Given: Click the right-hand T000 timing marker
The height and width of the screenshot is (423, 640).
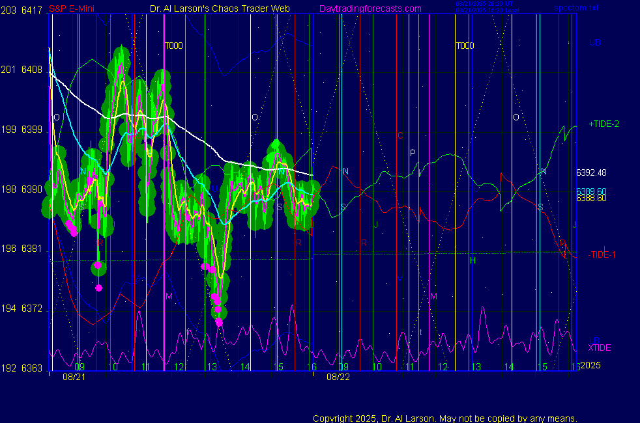Looking at the screenshot, I should pos(465,46).
